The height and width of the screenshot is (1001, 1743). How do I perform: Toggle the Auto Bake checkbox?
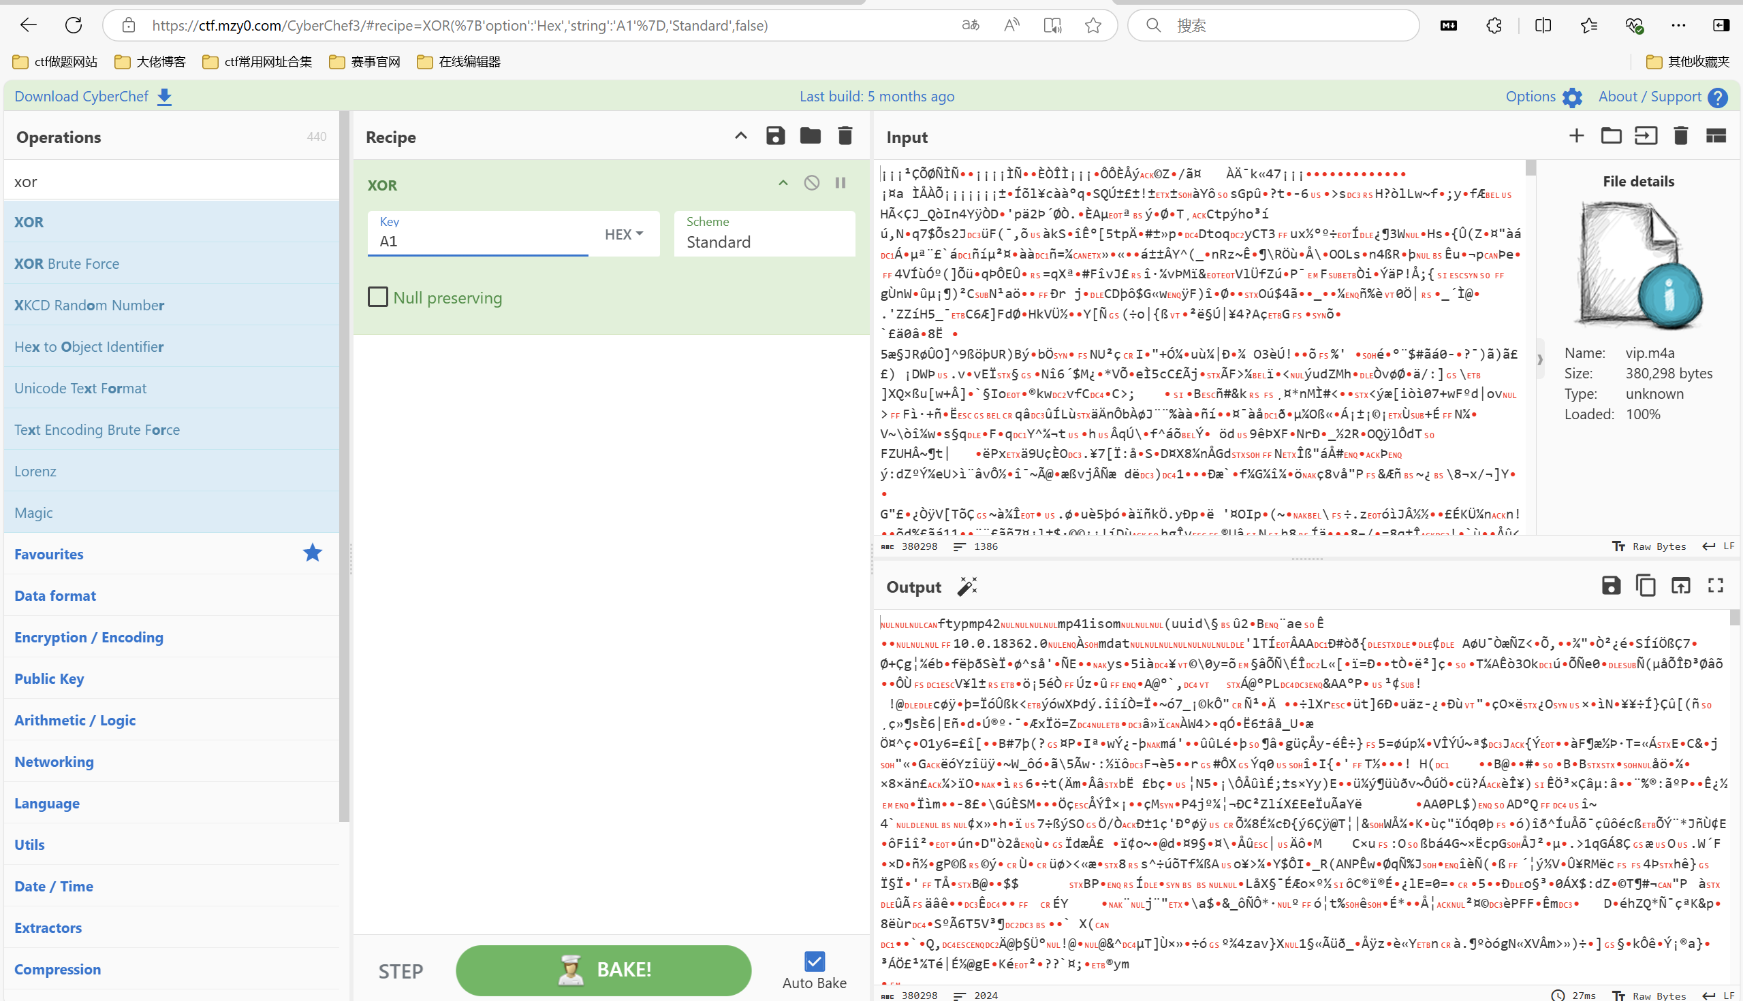814,961
